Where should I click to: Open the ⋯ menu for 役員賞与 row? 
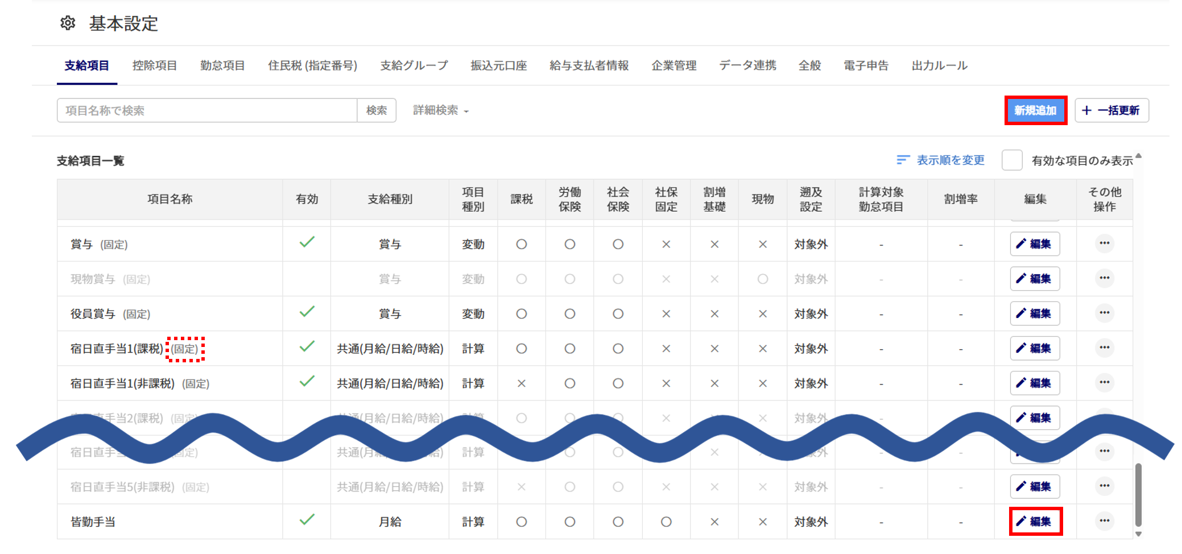tap(1104, 313)
